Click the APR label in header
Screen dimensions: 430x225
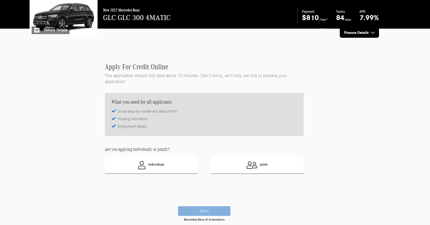click(362, 11)
